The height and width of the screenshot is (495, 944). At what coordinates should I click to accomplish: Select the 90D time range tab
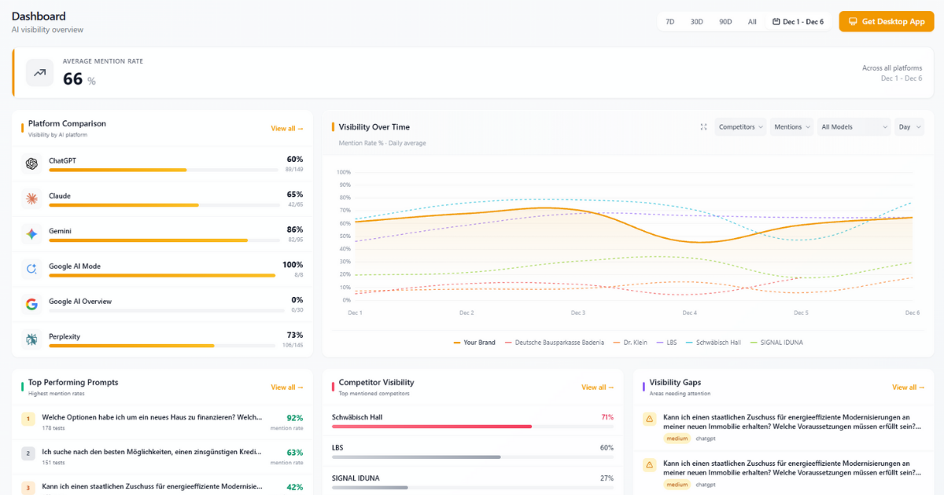click(725, 21)
